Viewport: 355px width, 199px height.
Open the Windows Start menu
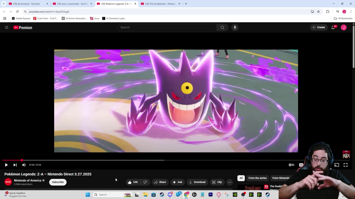88,195
